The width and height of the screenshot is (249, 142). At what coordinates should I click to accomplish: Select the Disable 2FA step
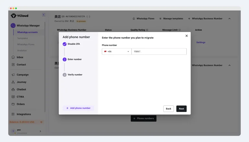pyautogui.click(x=71, y=44)
